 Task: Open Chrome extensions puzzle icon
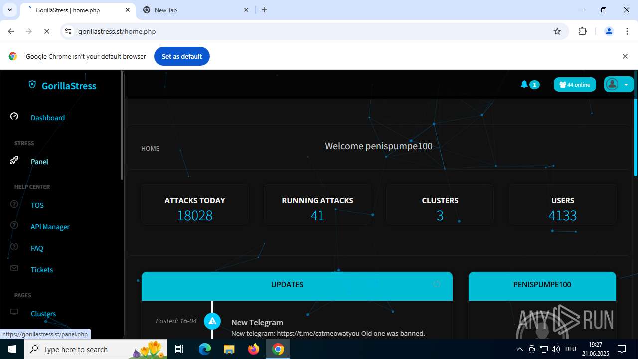click(582, 31)
